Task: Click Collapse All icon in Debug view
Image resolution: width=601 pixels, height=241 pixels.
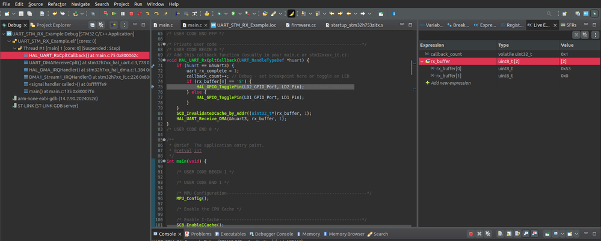Action: click(x=93, y=25)
